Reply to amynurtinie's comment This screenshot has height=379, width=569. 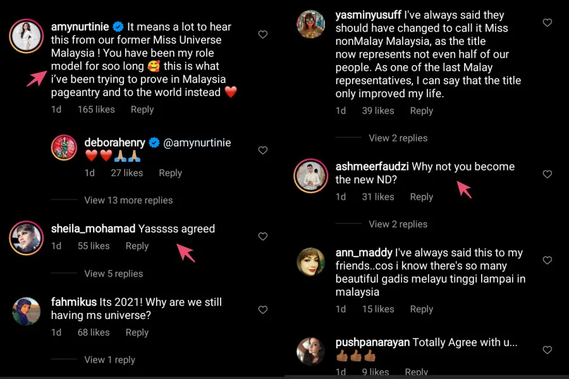(x=142, y=109)
